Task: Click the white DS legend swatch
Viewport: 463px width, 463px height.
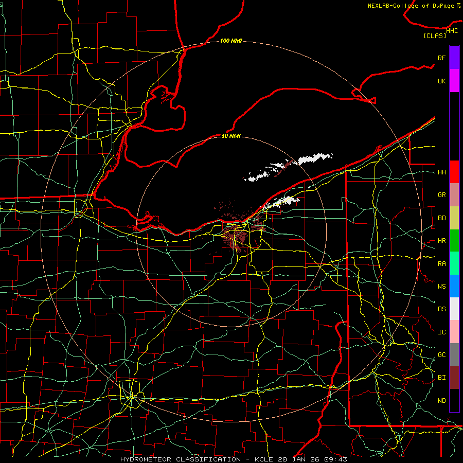Action: (x=454, y=309)
